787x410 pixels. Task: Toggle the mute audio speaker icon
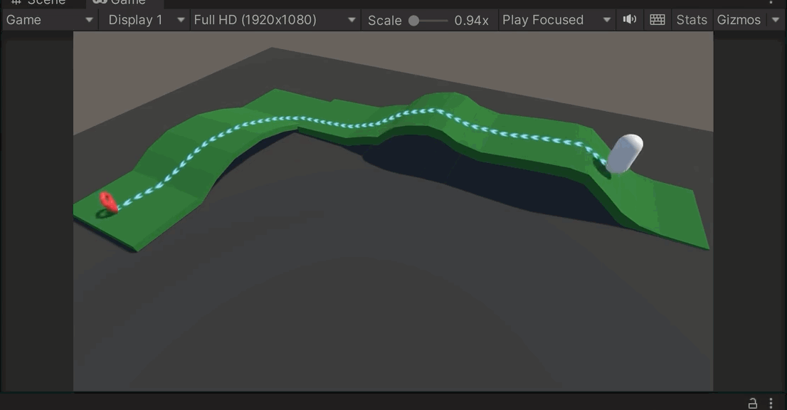[x=630, y=19]
